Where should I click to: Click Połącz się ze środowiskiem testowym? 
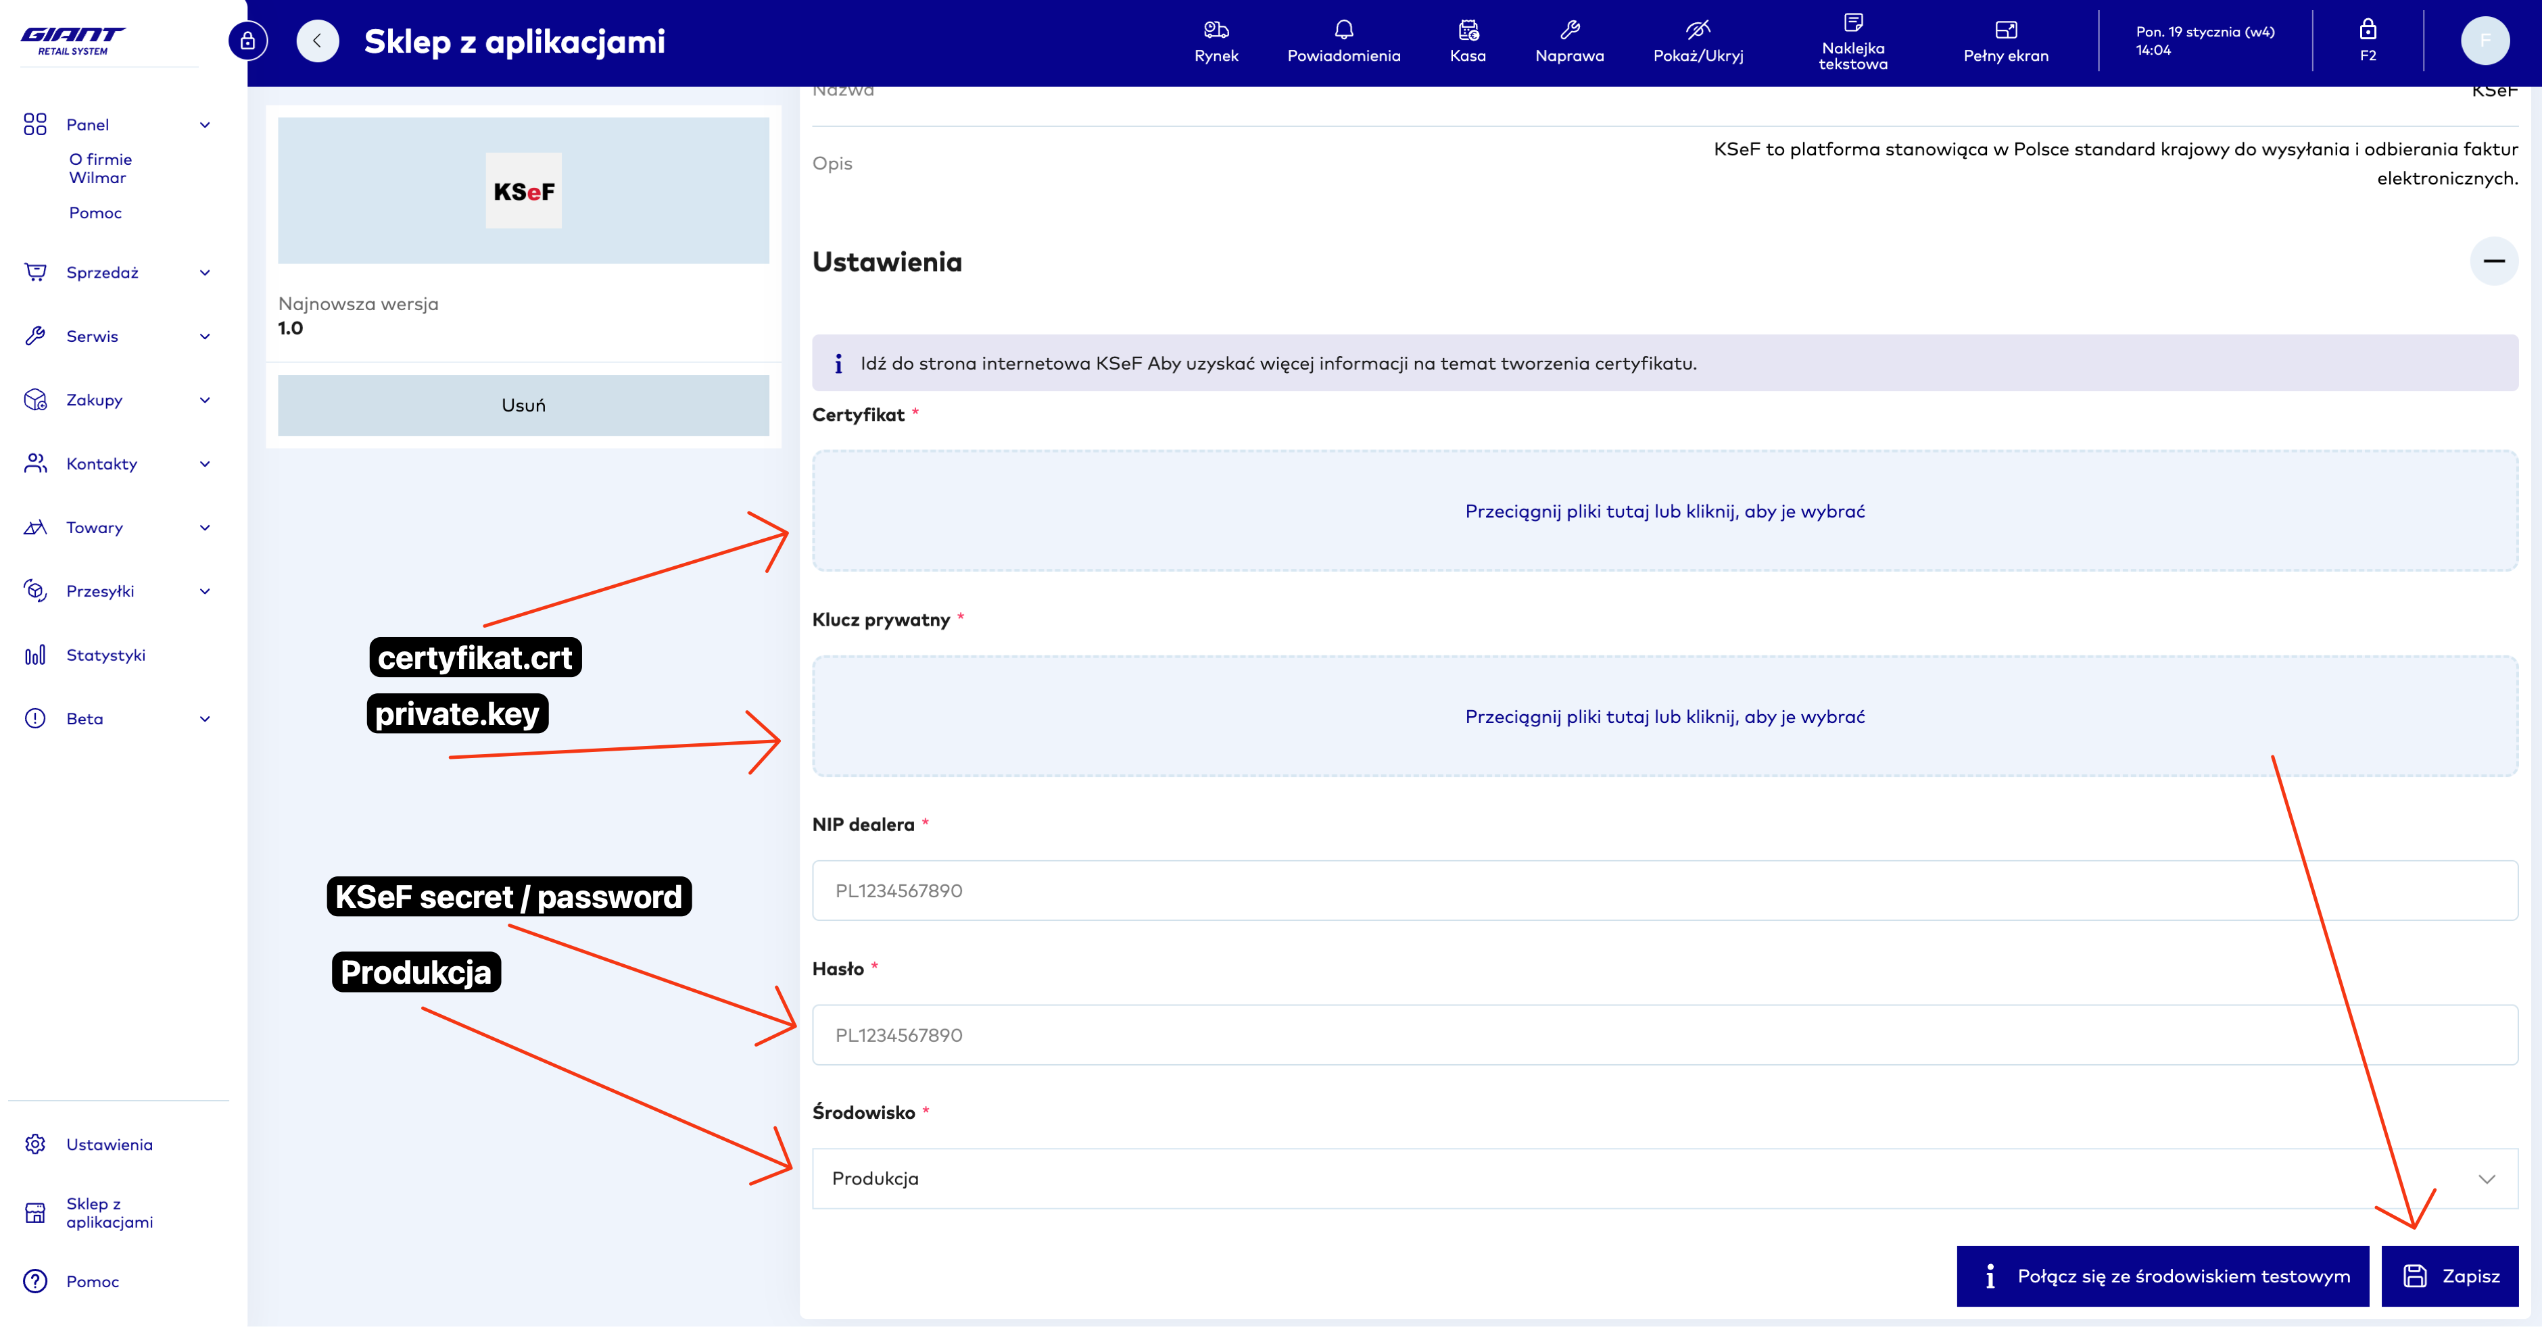2162,1276
